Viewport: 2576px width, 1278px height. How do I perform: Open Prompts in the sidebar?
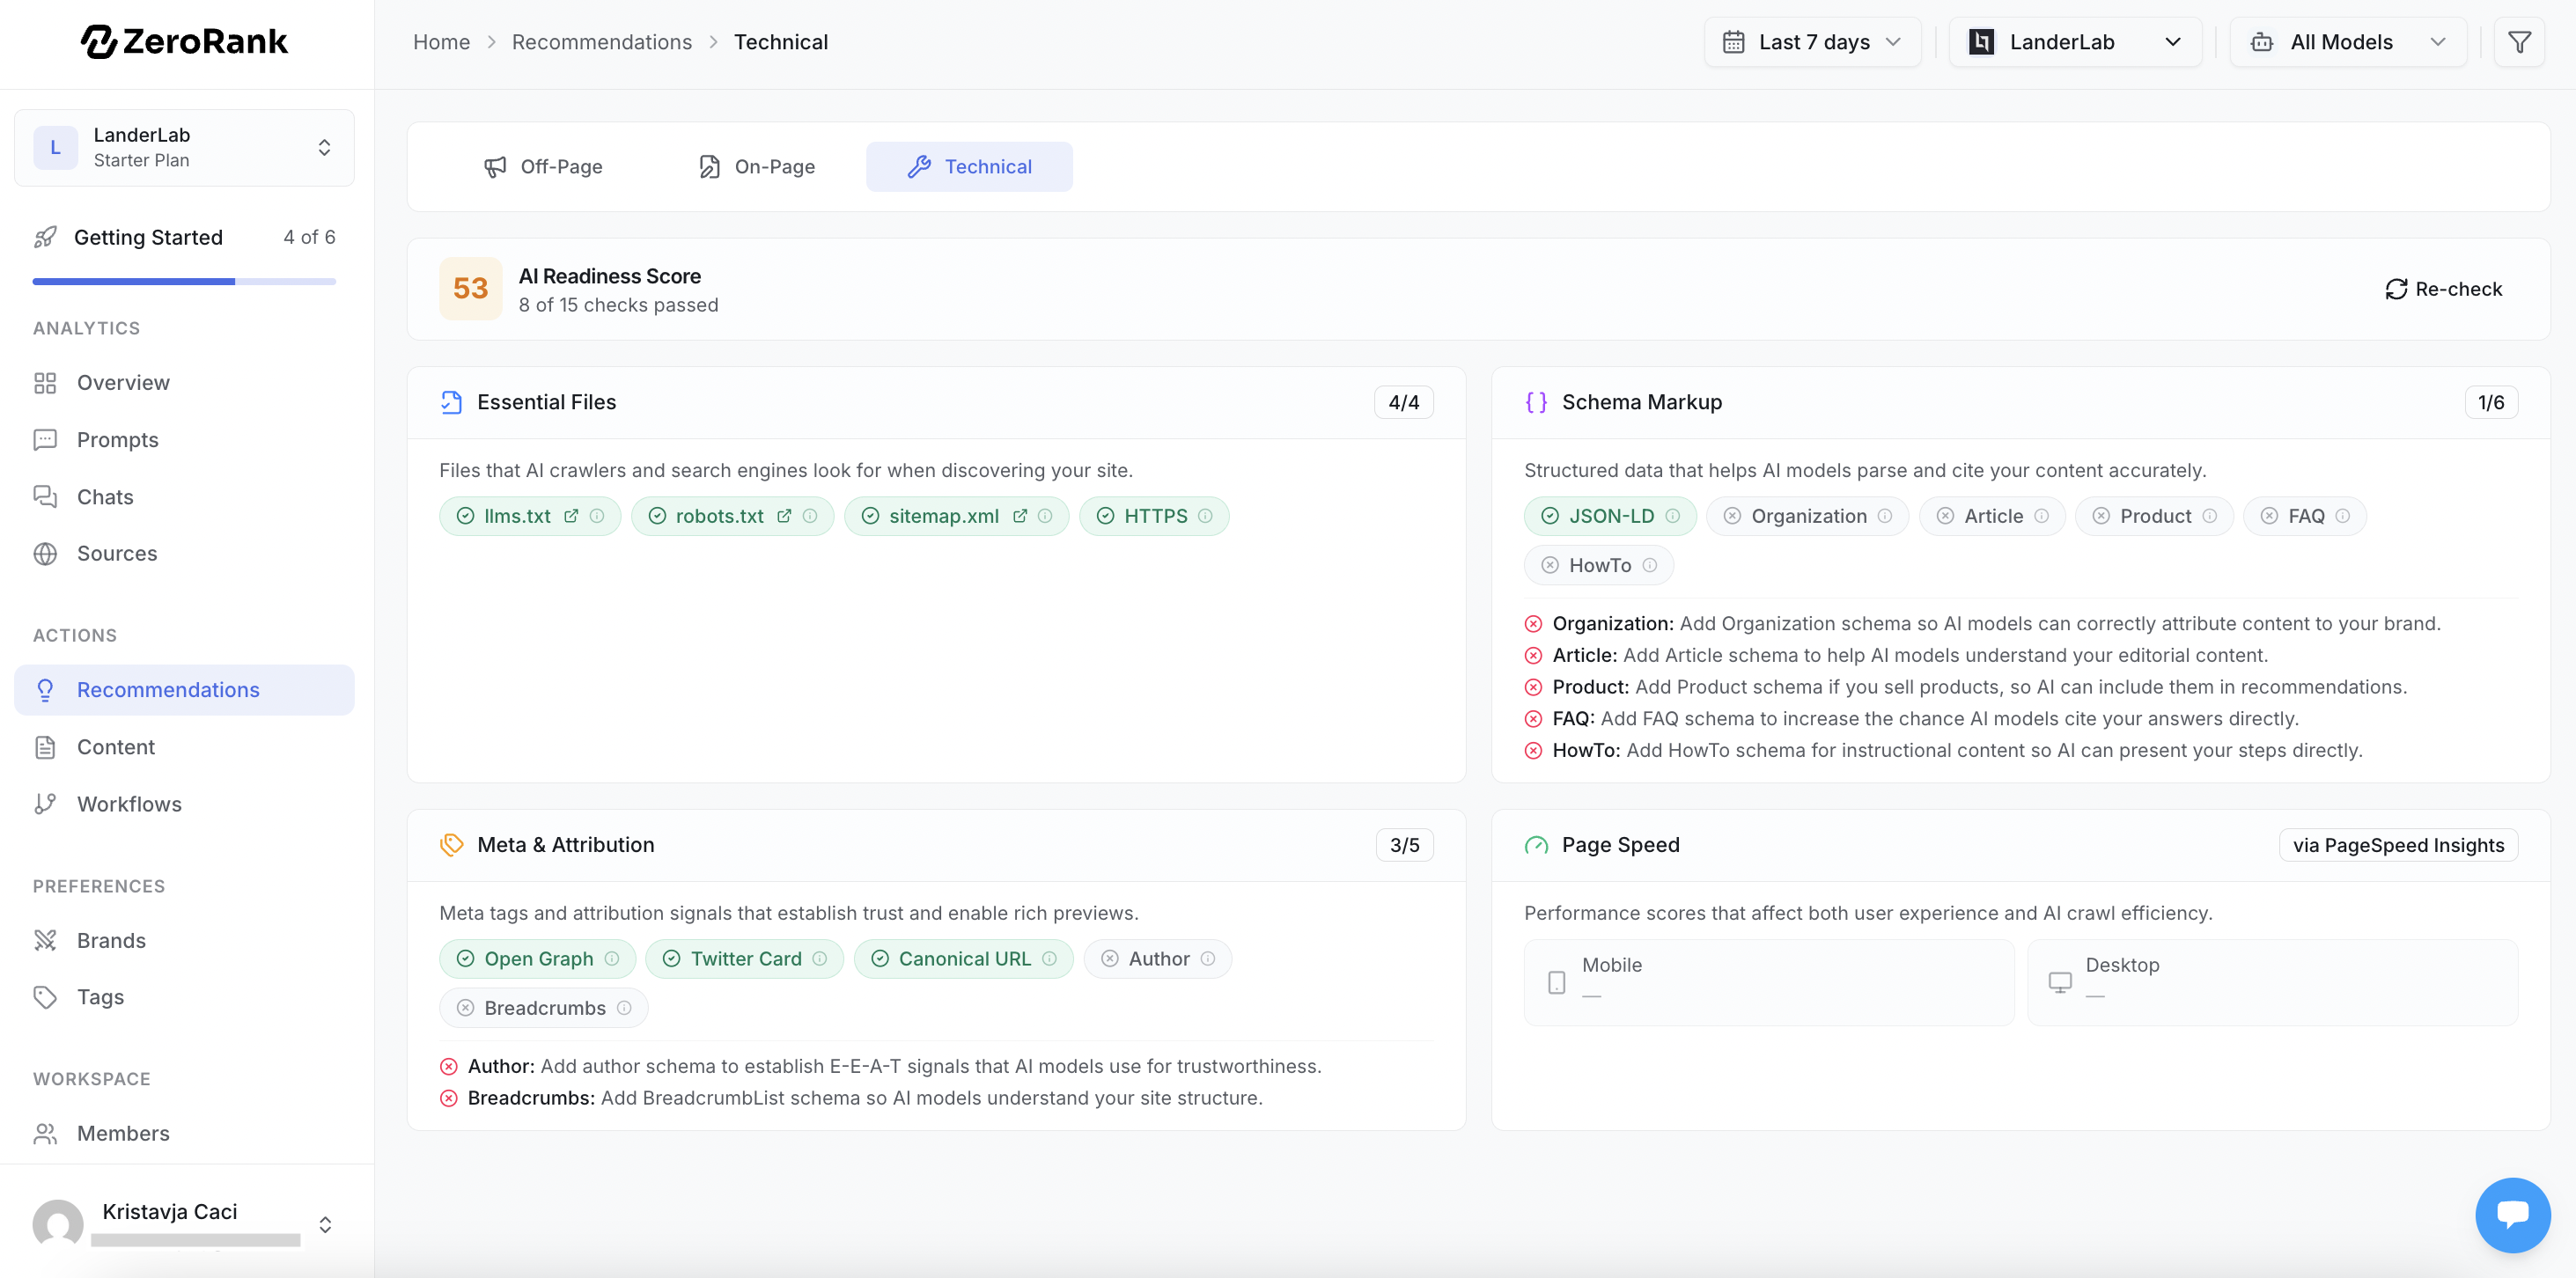(184, 440)
